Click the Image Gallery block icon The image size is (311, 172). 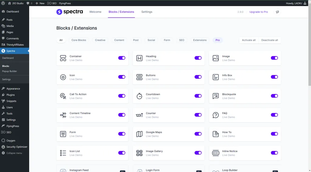pos(139,153)
